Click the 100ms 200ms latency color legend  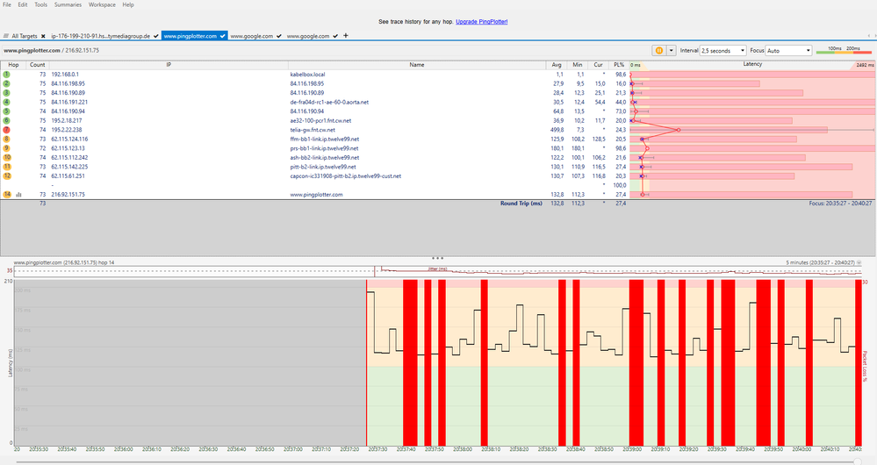[844, 50]
